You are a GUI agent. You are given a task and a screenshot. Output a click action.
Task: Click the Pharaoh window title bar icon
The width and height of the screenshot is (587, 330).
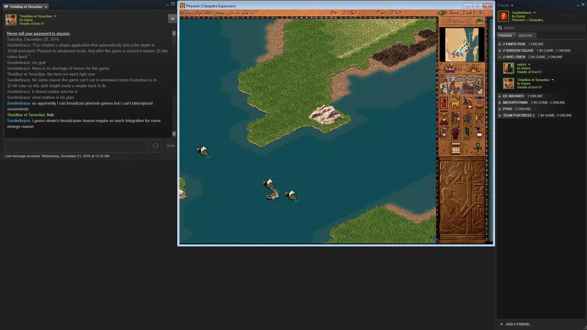click(x=182, y=6)
